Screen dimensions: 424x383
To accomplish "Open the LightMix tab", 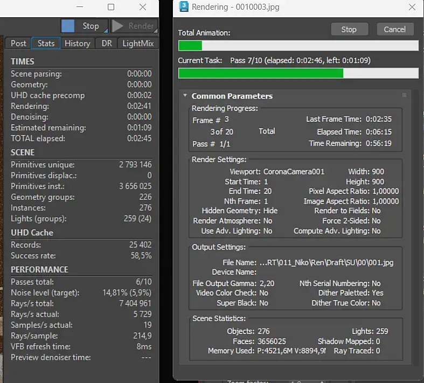I will (x=138, y=43).
